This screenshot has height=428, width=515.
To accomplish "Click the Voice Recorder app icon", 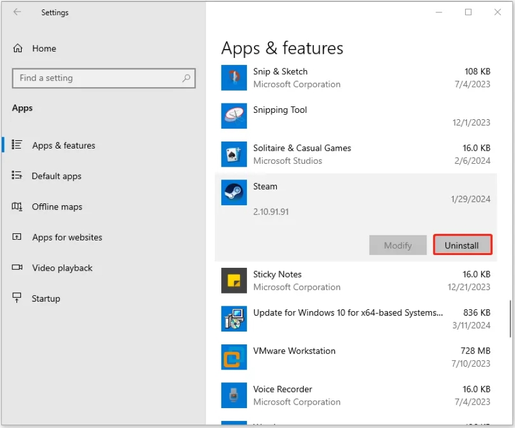I will pyautogui.click(x=234, y=395).
